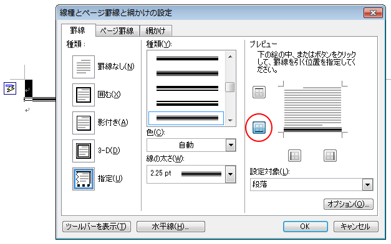Click the line style list scroll-up arrow

pos(230,57)
